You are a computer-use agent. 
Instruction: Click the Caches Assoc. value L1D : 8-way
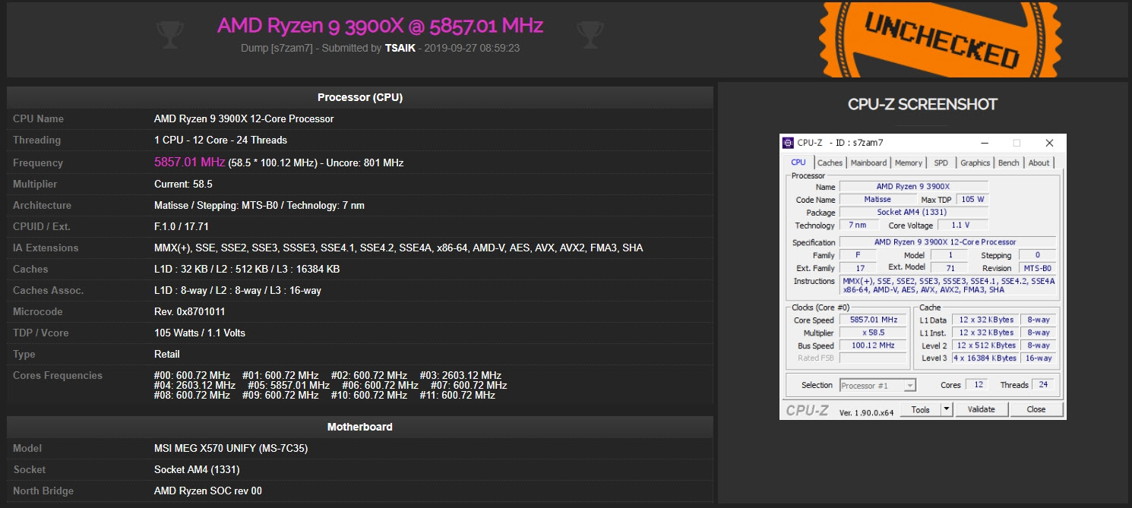tap(238, 290)
